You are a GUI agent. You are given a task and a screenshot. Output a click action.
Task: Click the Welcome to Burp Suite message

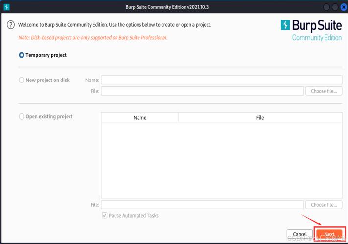(x=115, y=25)
